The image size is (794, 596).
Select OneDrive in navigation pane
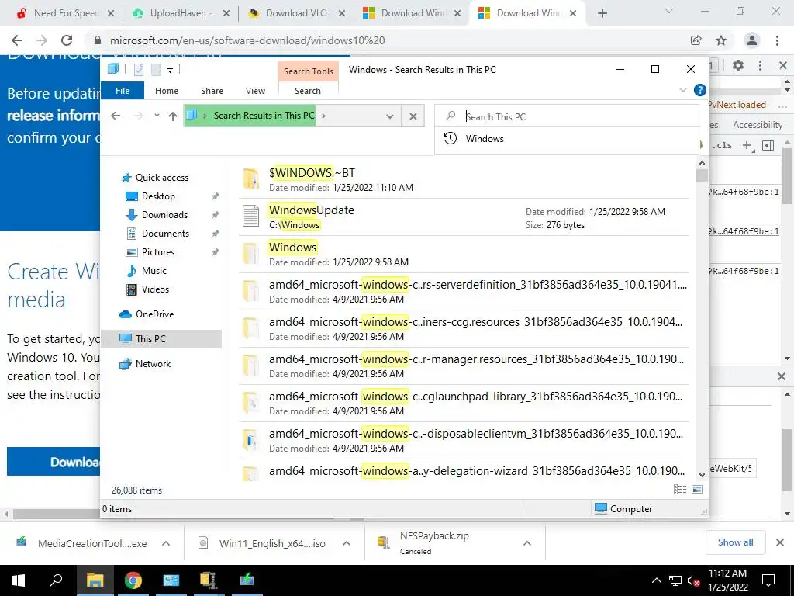point(154,314)
